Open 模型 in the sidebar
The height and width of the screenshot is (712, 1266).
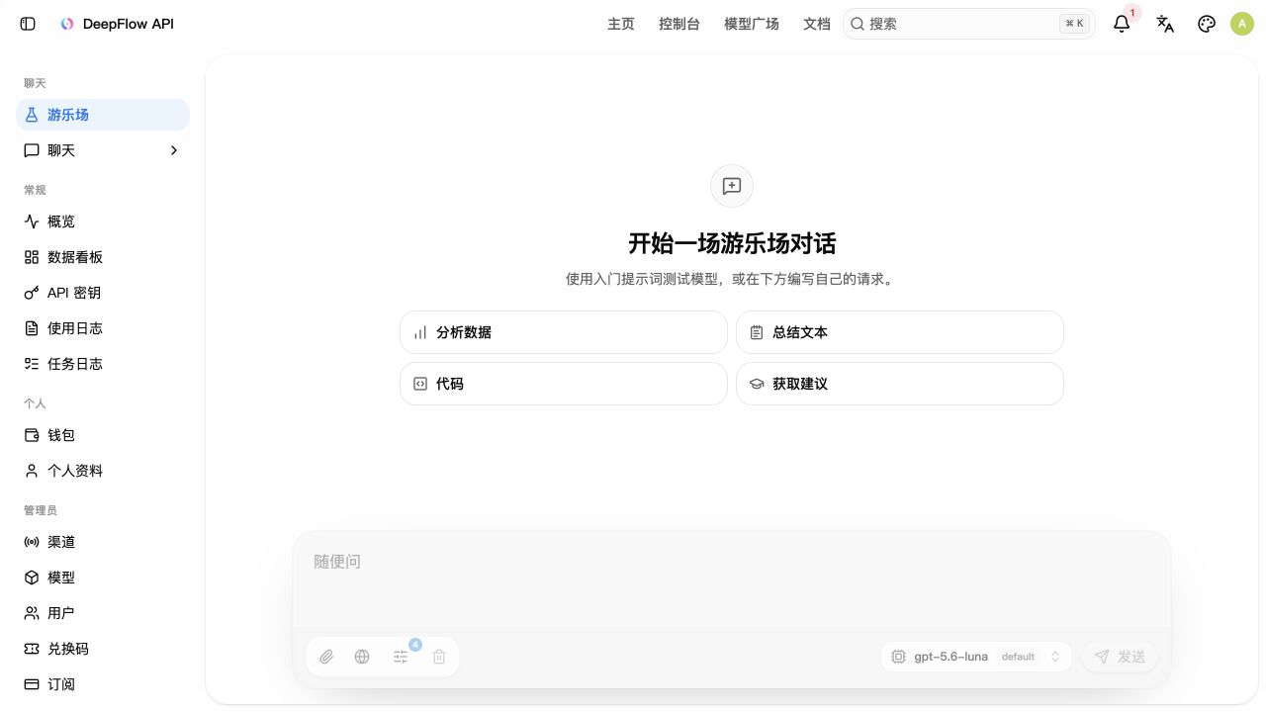[x=103, y=578]
